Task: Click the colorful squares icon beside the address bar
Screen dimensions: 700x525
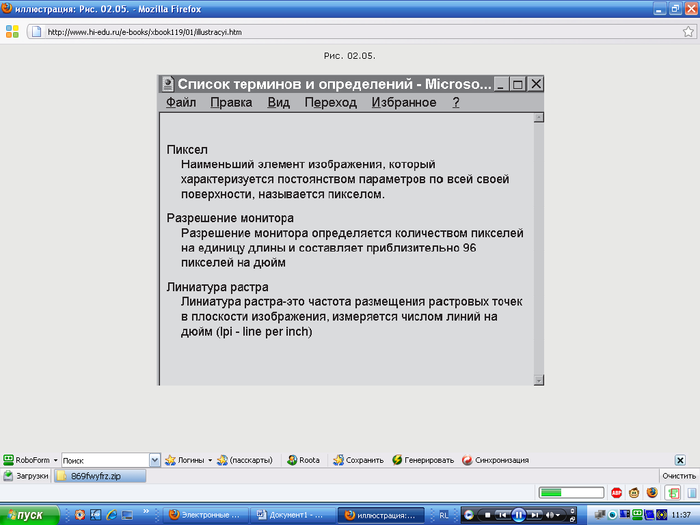Action: point(12,31)
